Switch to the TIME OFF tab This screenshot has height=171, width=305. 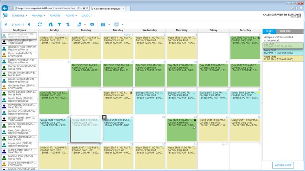point(285,31)
